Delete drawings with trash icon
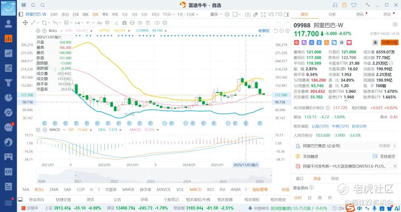The image size is (401, 212). click(x=147, y=23)
